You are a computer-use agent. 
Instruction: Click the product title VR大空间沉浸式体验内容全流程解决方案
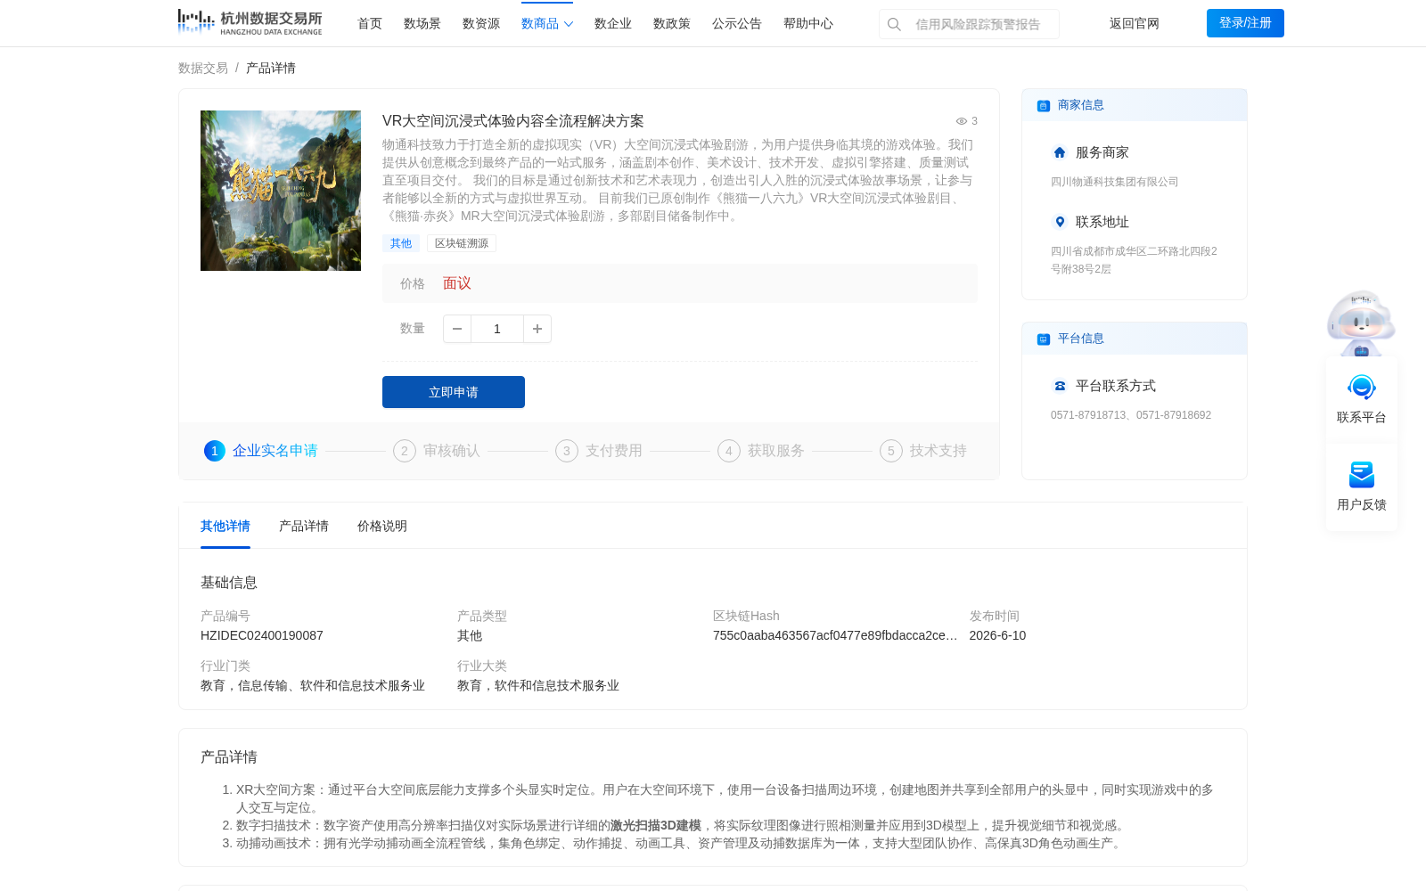pyautogui.click(x=513, y=121)
